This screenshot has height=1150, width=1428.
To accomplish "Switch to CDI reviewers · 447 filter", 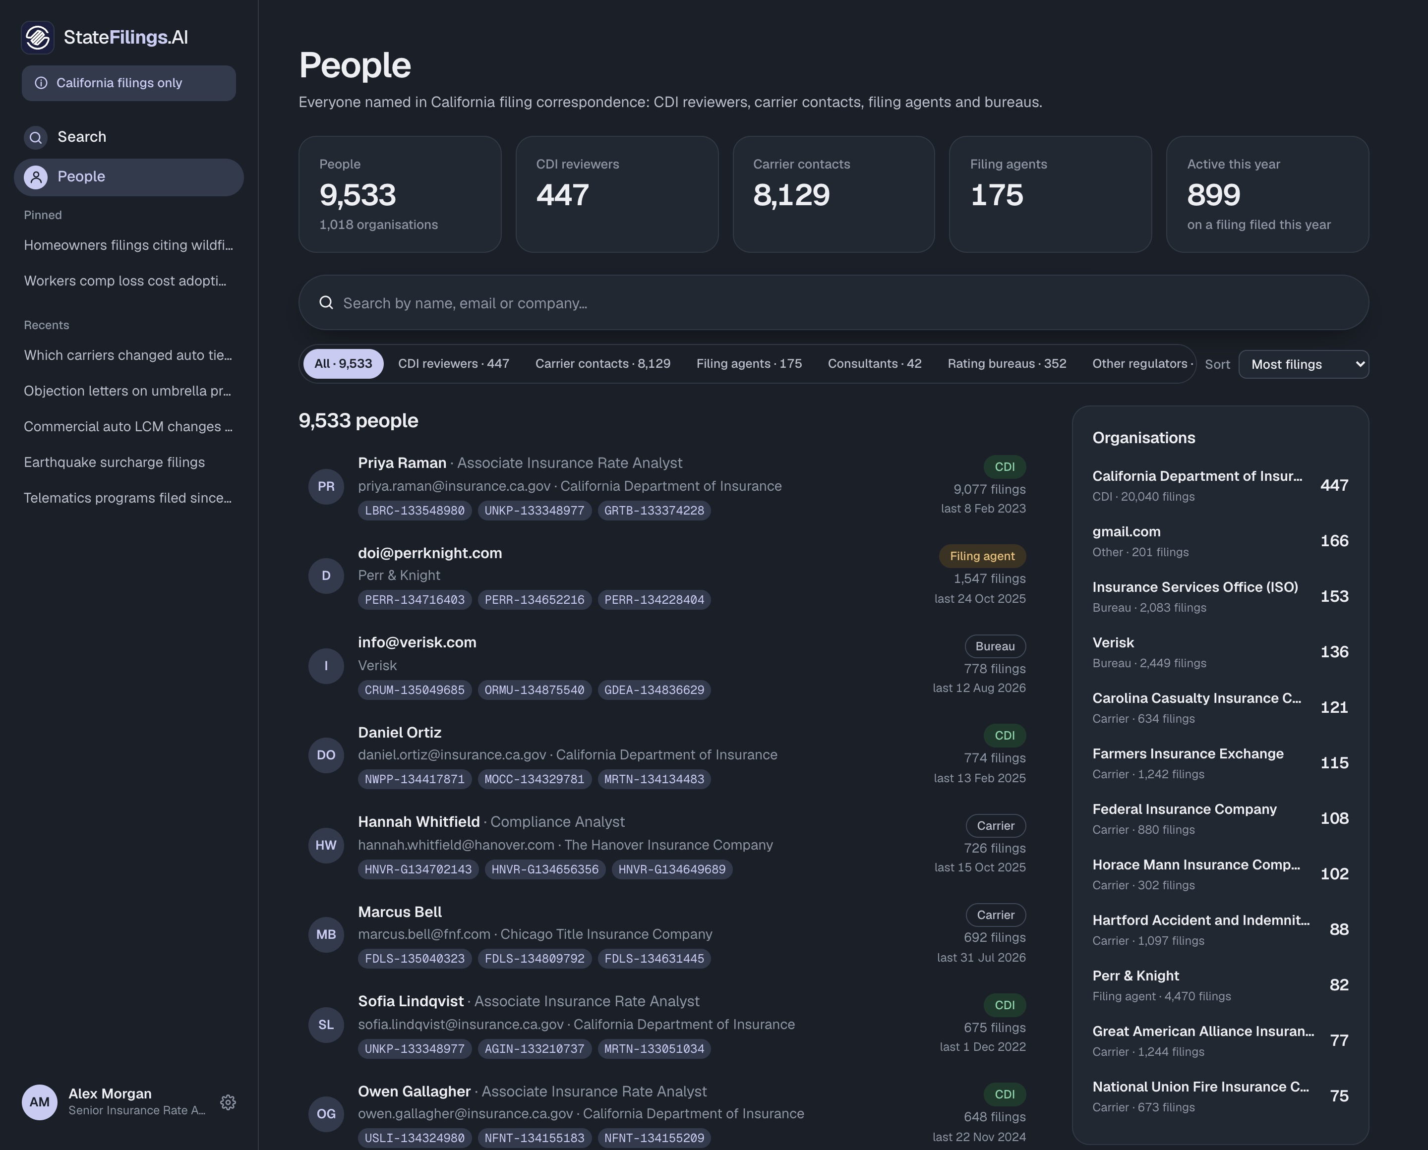I will (x=454, y=364).
